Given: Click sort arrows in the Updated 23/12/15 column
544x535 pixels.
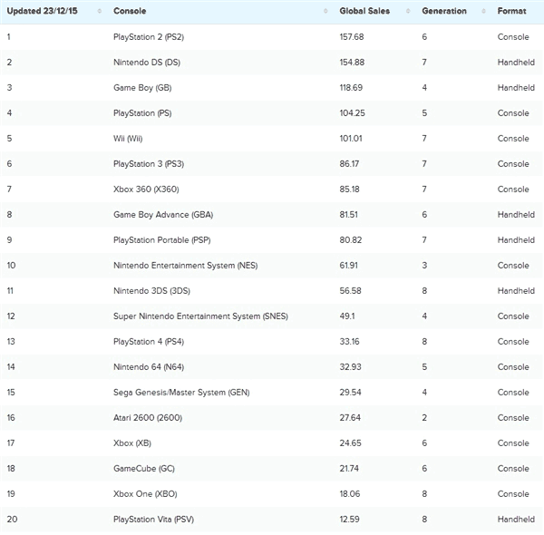Looking at the screenshot, I should click(x=99, y=11).
